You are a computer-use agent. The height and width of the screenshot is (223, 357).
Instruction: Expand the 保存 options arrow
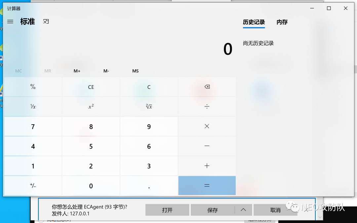click(243, 210)
